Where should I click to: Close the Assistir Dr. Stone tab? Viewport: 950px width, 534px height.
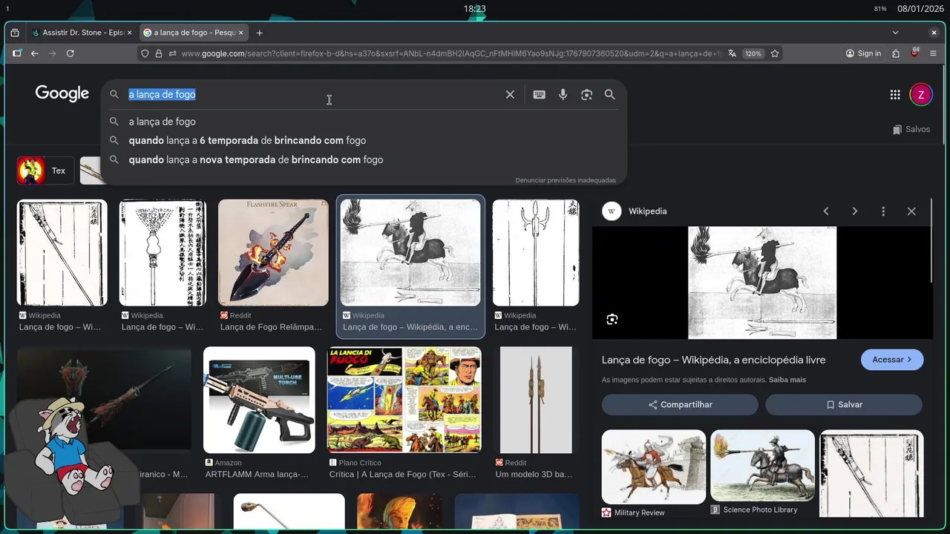(129, 33)
